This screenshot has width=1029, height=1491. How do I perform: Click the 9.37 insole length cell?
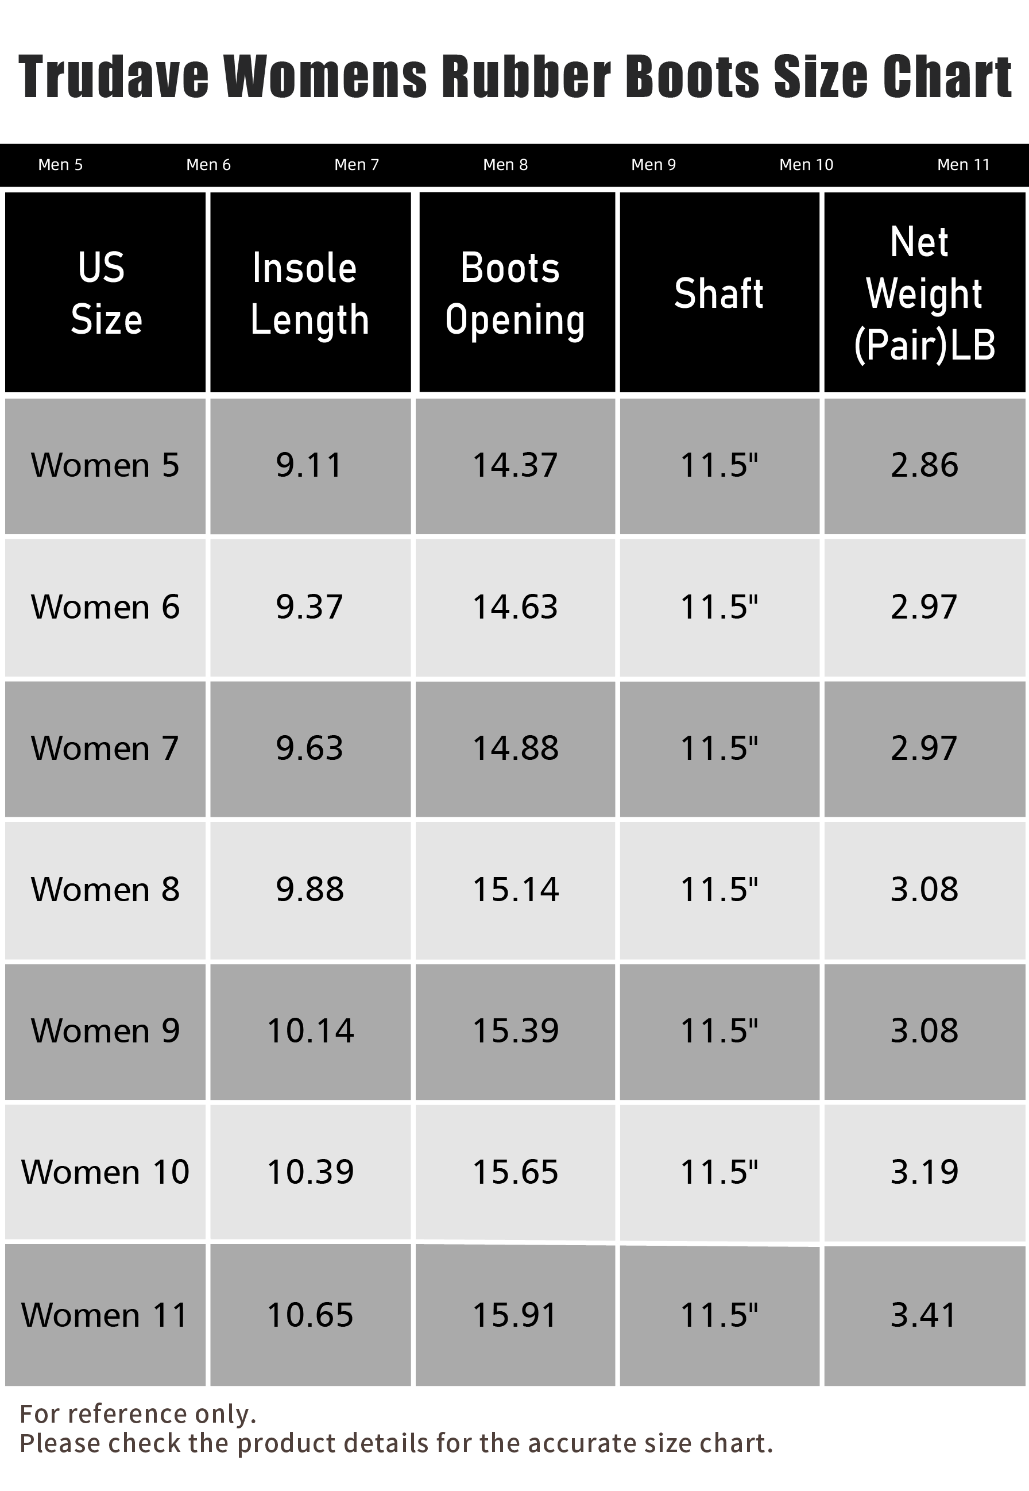click(x=310, y=608)
